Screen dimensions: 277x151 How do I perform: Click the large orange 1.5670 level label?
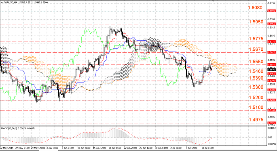(x=256, y=49)
